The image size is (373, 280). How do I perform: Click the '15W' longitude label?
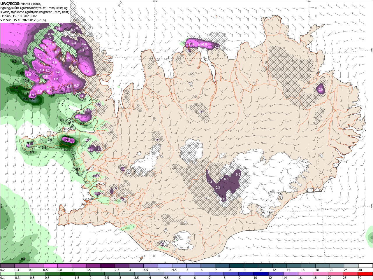308,1
